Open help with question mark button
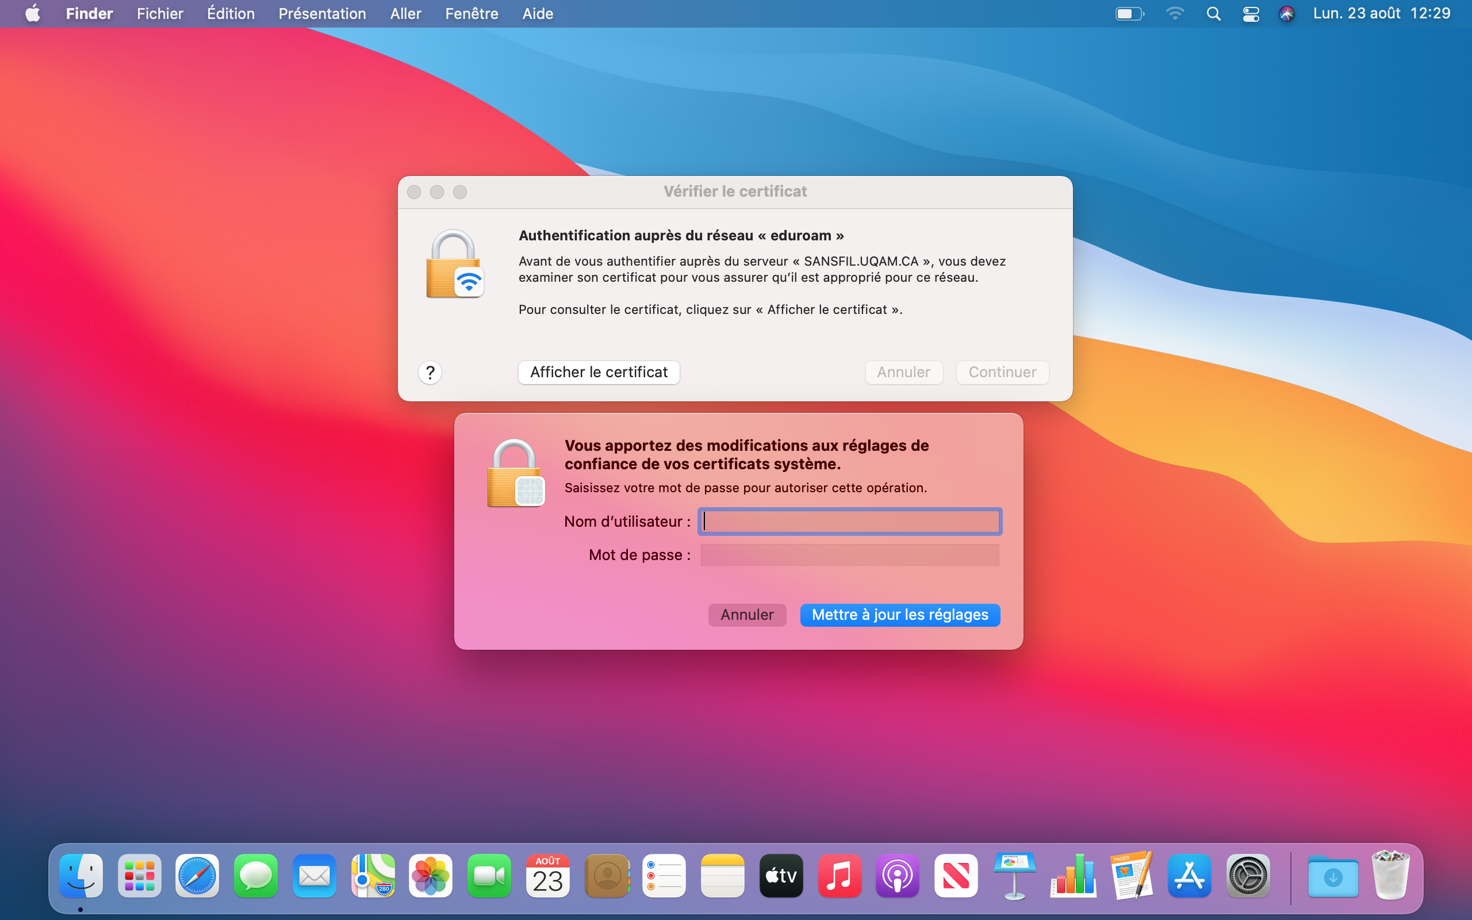1472x920 pixels. click(x=430, y=373)
